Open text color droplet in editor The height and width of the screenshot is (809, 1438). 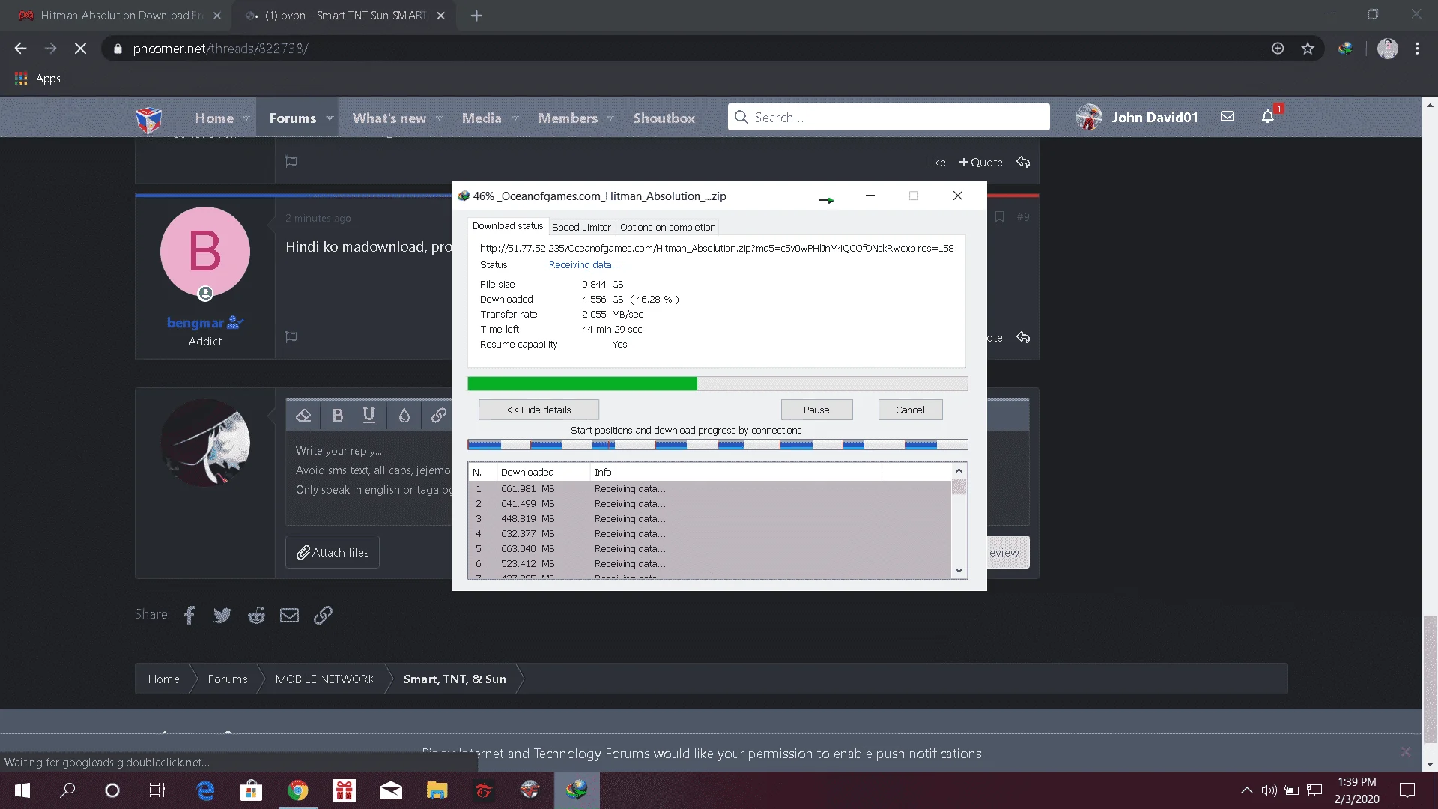(404, 416)
